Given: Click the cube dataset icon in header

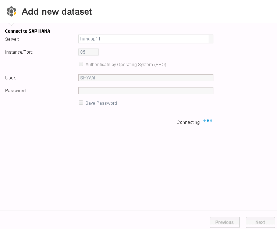Looking at the screenshot, I should (11, 11).
